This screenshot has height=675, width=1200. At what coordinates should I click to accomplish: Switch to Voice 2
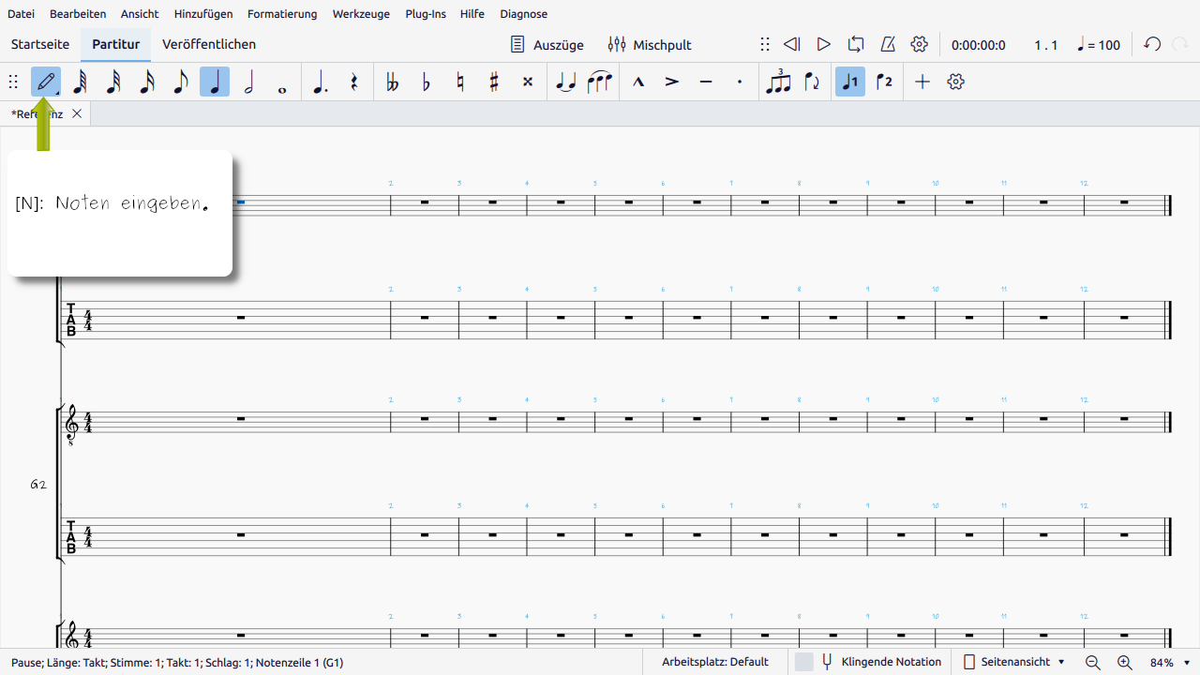point(884,82)
